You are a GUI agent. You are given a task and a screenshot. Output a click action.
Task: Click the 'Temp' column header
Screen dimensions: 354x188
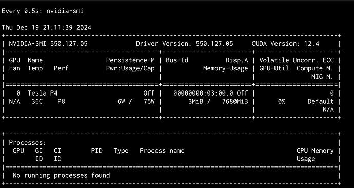coord(35,68)
